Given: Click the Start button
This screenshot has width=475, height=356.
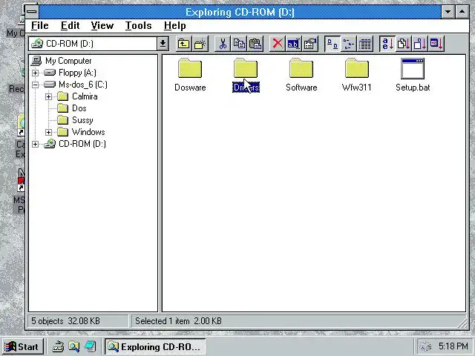Looking at the screenshot, I should (x=23, y=346).
